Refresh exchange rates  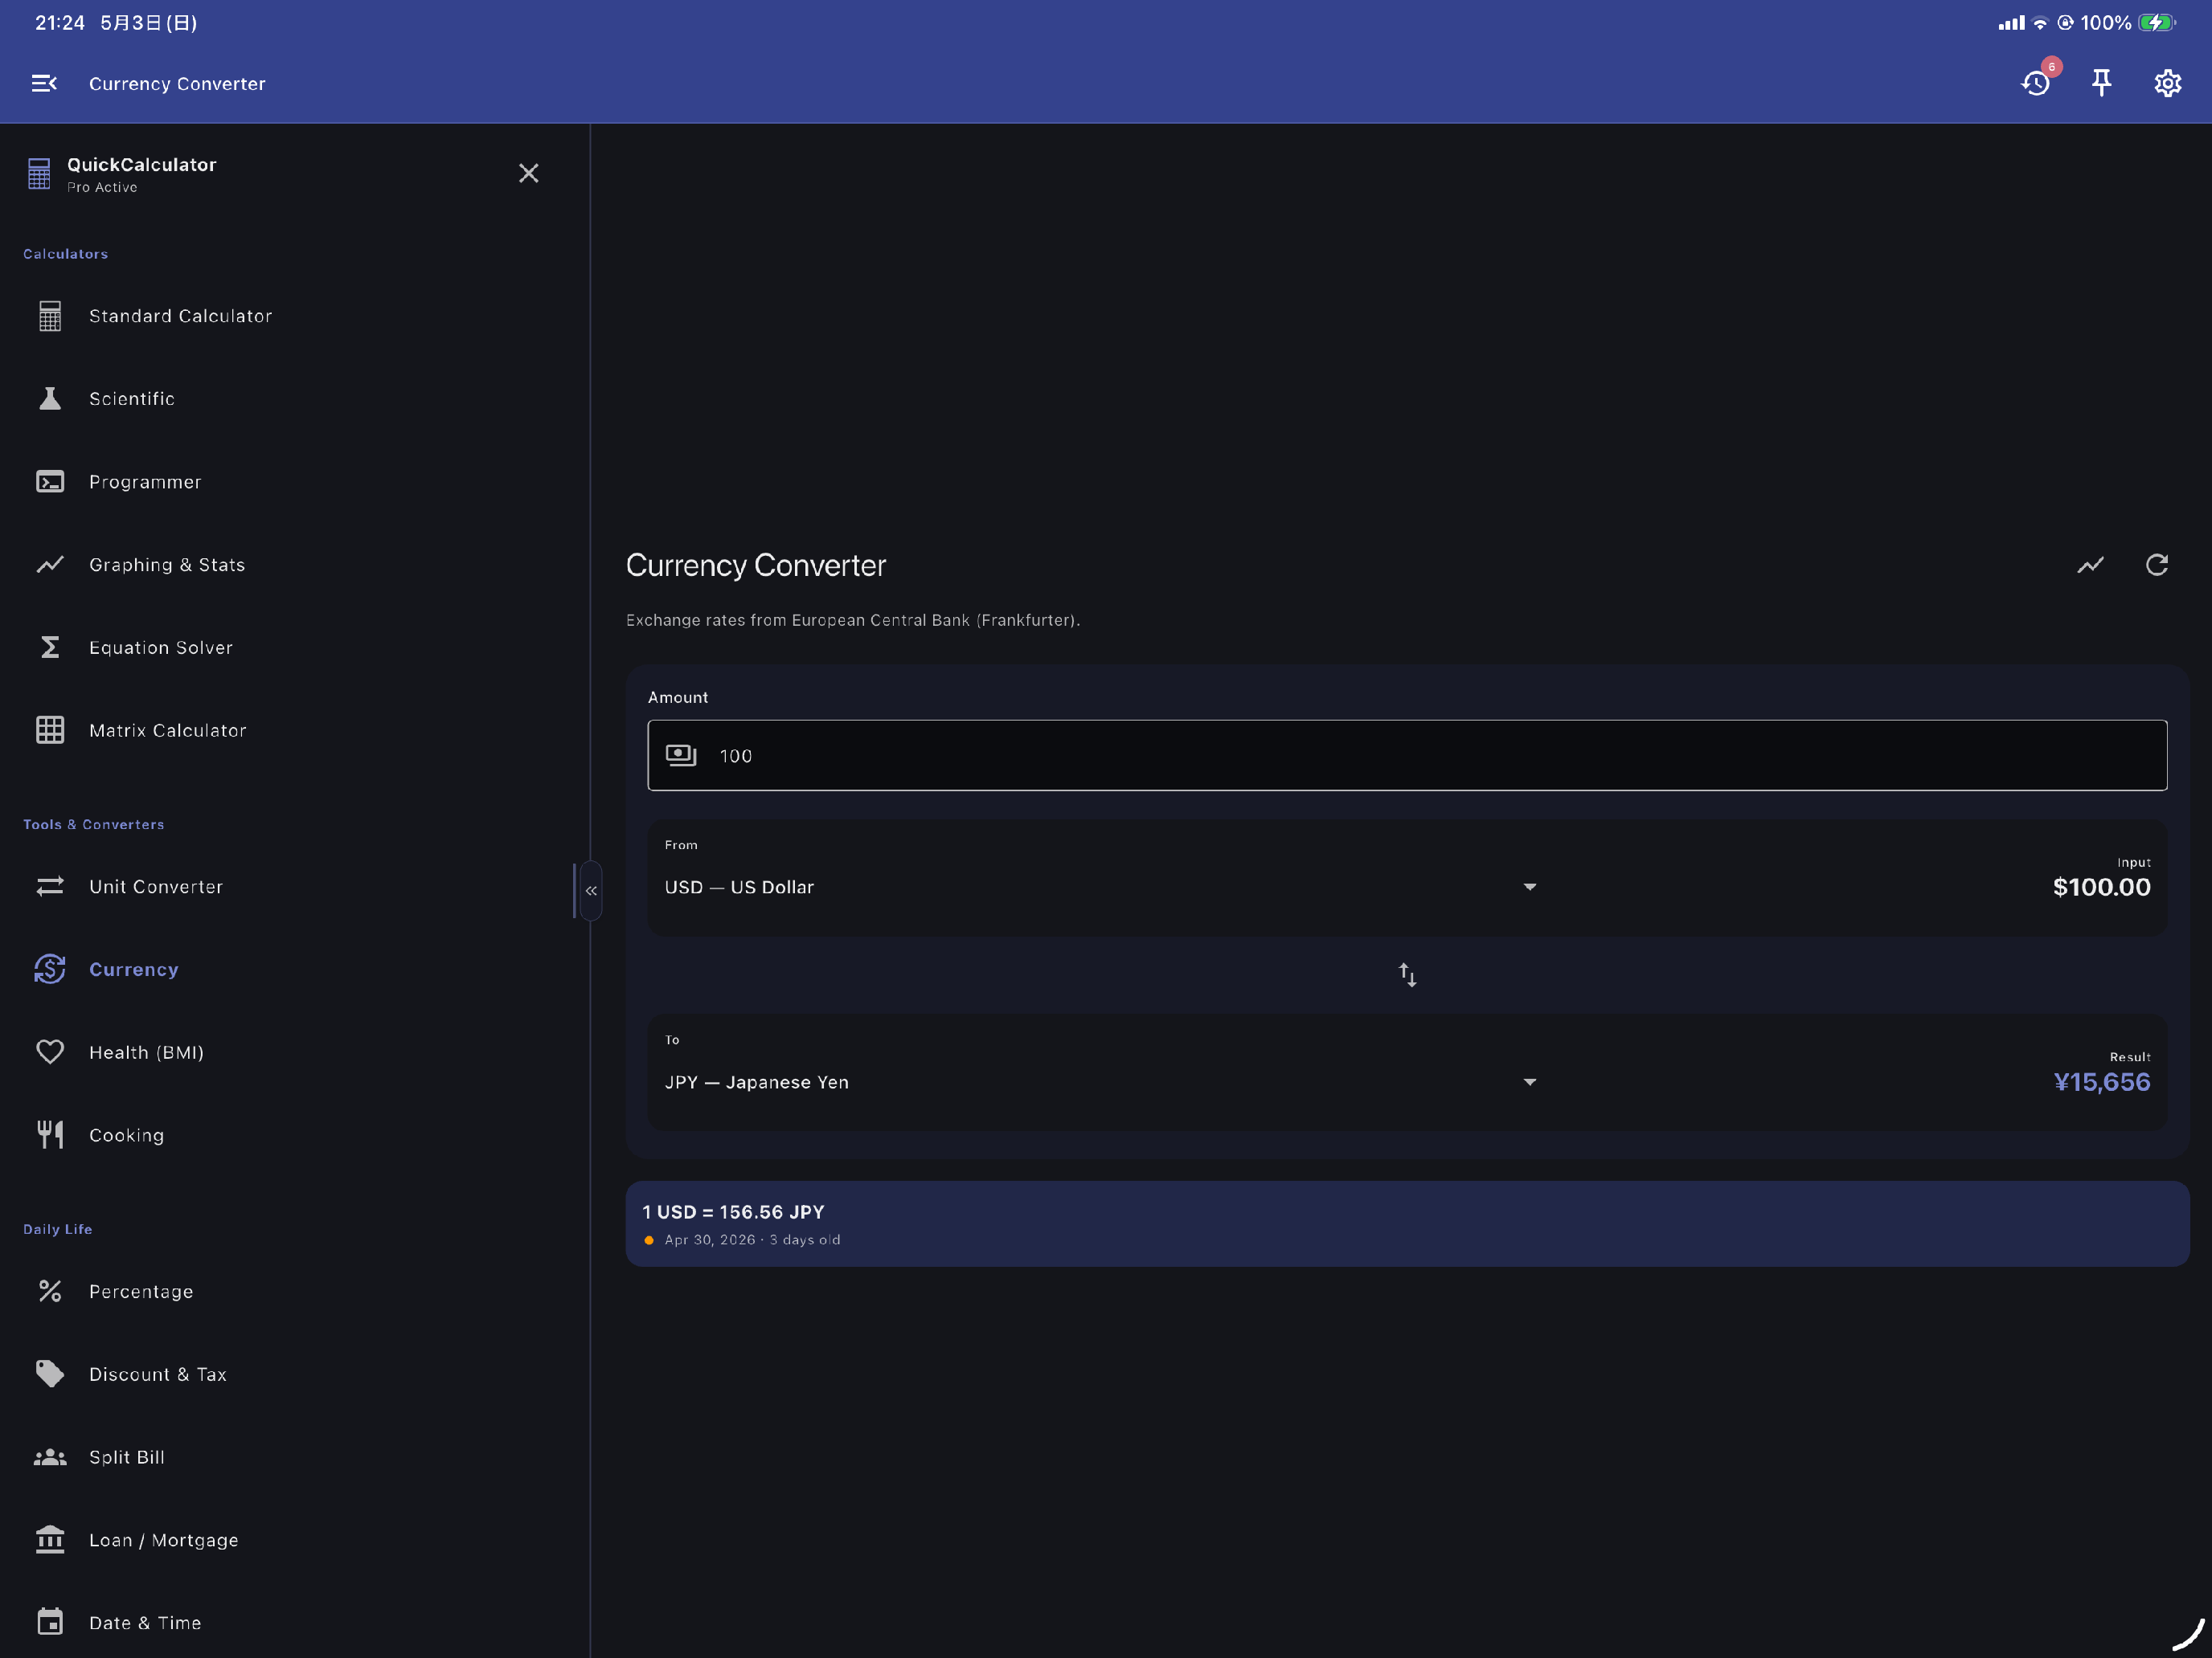coord(2157,566)
